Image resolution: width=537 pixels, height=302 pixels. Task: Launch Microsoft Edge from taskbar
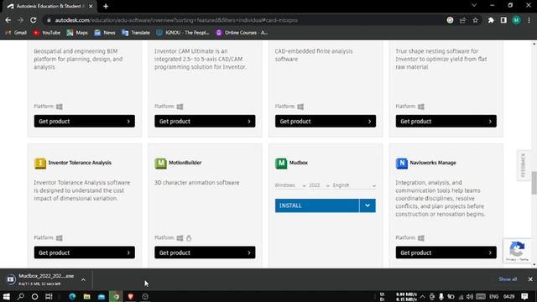point(72,296)
